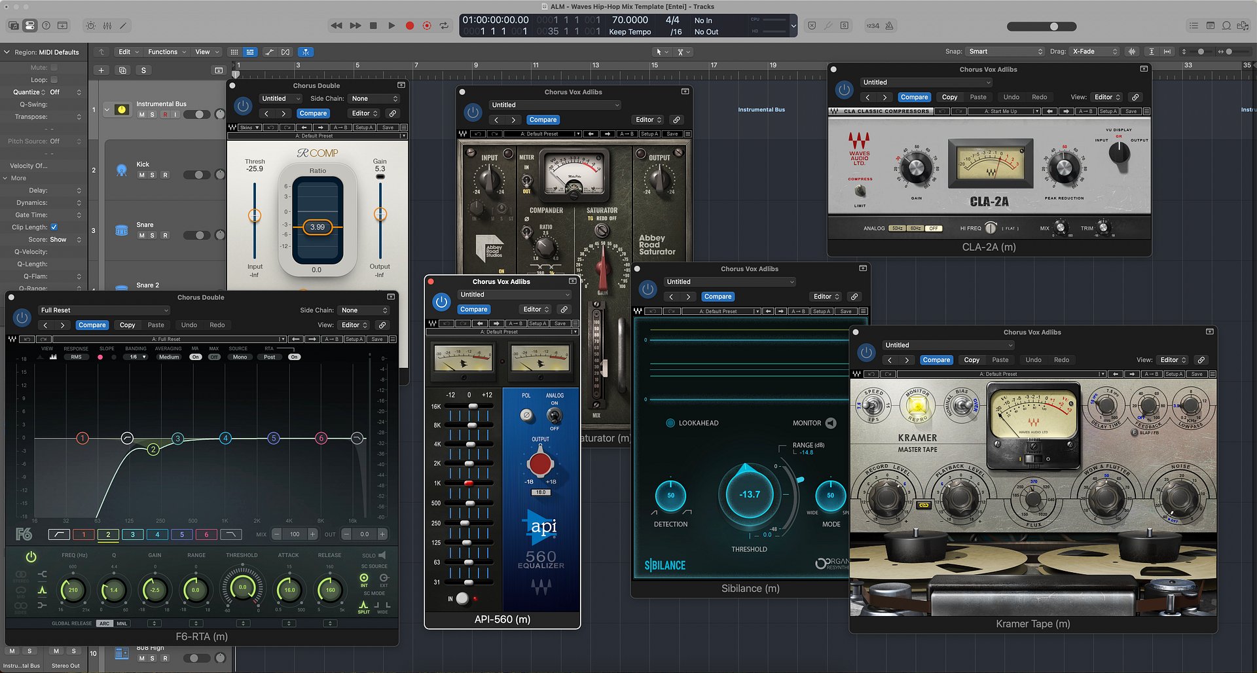Viewport: 1257px width, 673px height.
Task: Click Paste in the Kramer Tape window
Action: [x=1000, y=359]
